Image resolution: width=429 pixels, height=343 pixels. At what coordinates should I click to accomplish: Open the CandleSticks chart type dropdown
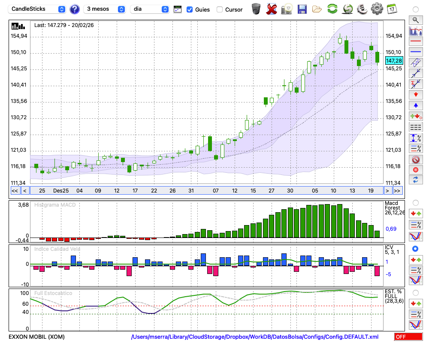pos(38,9)
